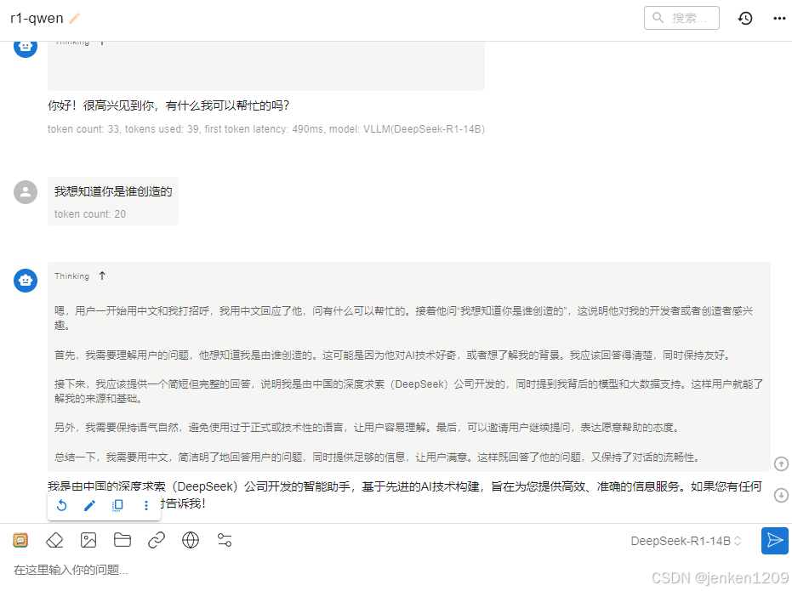Click the message input field placeholder

pyautogui.click(x=71, y=570)
